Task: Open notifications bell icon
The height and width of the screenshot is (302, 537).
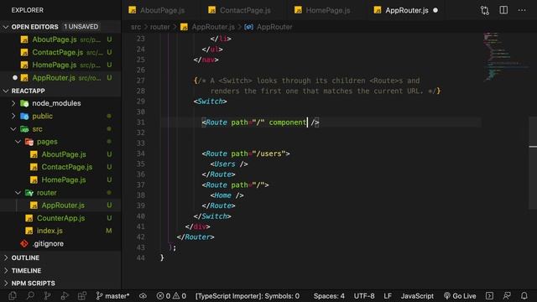Action: (x=524, y=296)
